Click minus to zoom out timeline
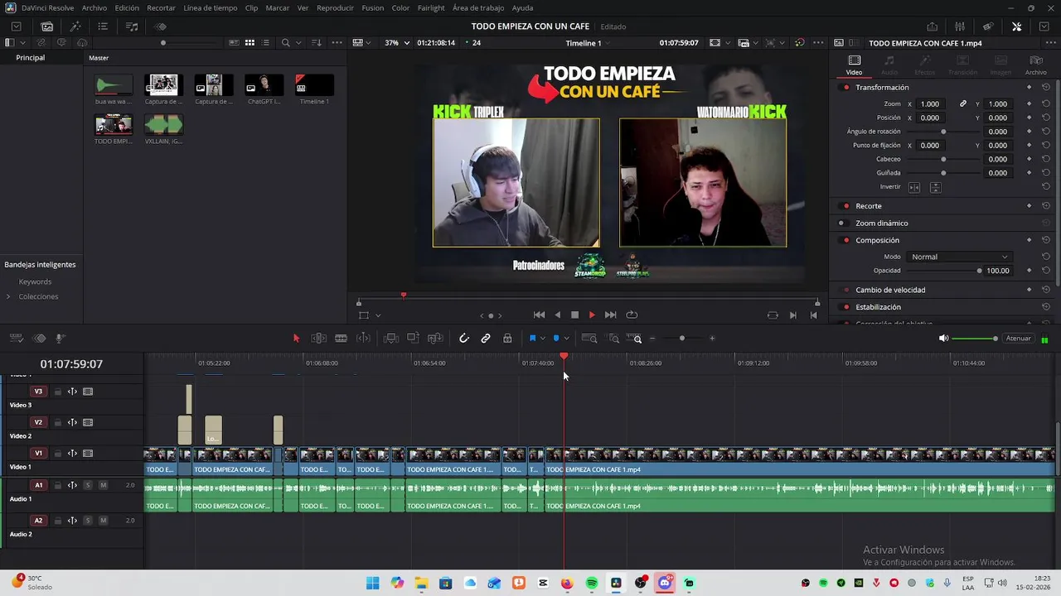The height and width of the screenshot is (596, 1061). pos(652,338)
